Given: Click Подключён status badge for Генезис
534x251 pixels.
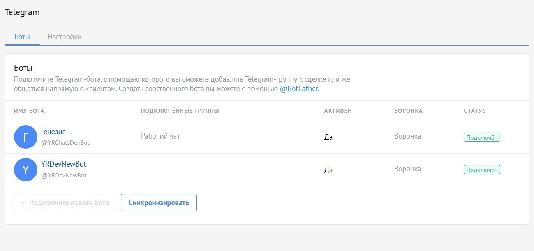Looking at the screenshot, I should (x=482, y=137).
